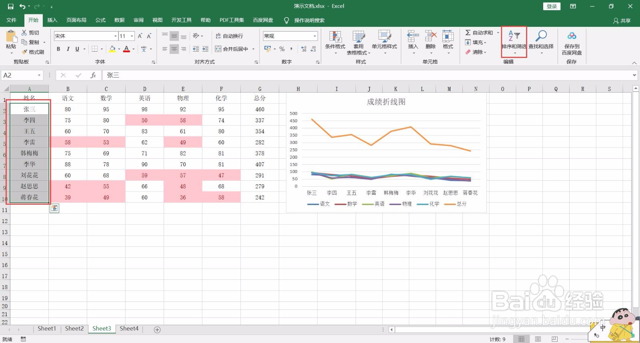Click the Format Painter brush icon

pyautogui.click(x=24, y=52)
